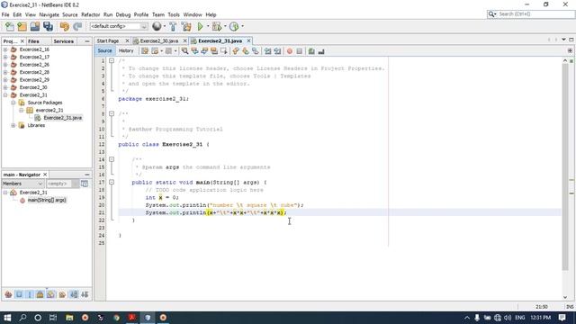Click the Start Macro Recording red icon

click(x=290, y=51)
